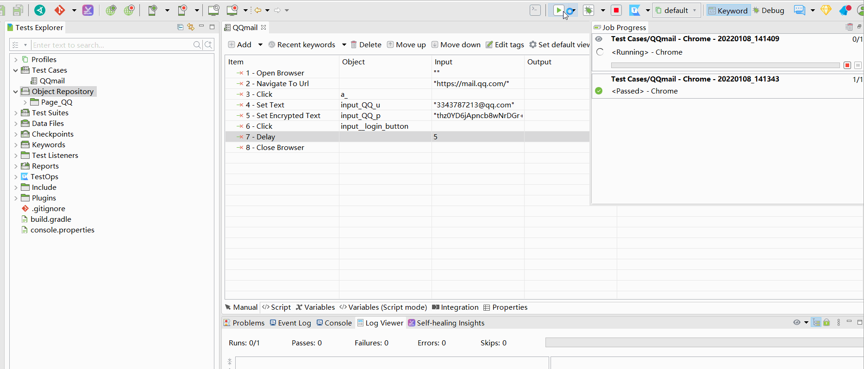Launch Record Web globe icon
Image resolution: width=864 pixels, height=369 pixels.
pos(129,10)
